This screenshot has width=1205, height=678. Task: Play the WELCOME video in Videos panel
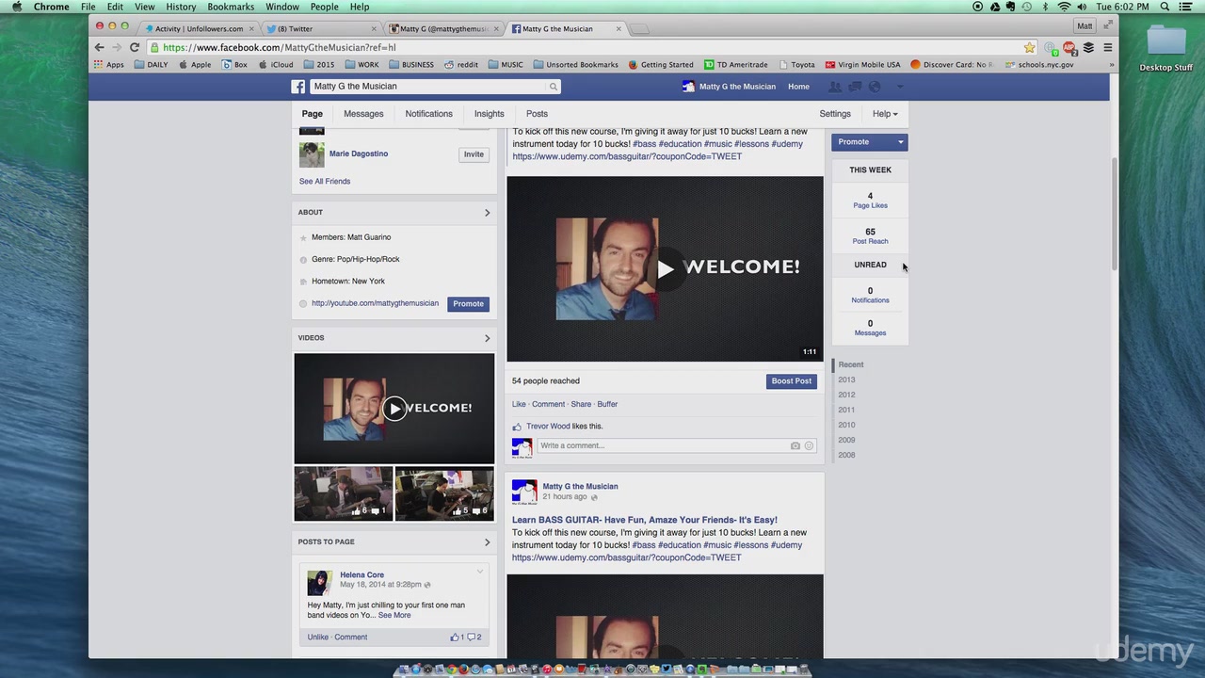tap(394, 408)
